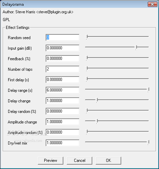The height and width of the screenshot is (169, 159).
Task: Click the 'Delay random (%)' label
Action: [22, 112]
